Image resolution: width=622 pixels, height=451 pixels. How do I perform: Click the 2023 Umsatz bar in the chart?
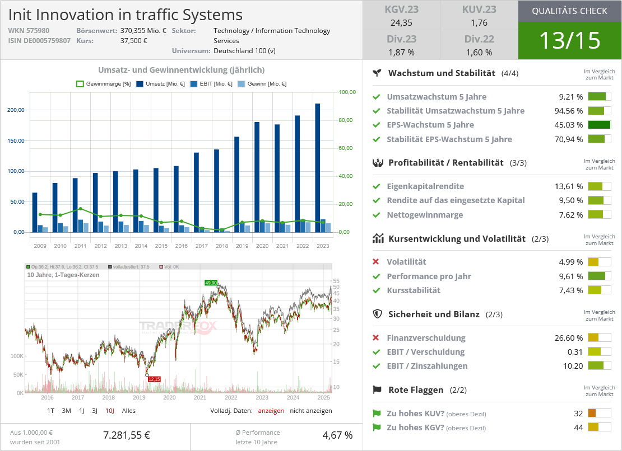click(317, 167)
